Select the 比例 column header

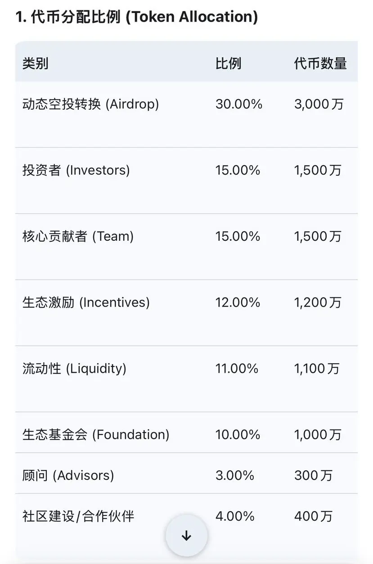point(228,63)
